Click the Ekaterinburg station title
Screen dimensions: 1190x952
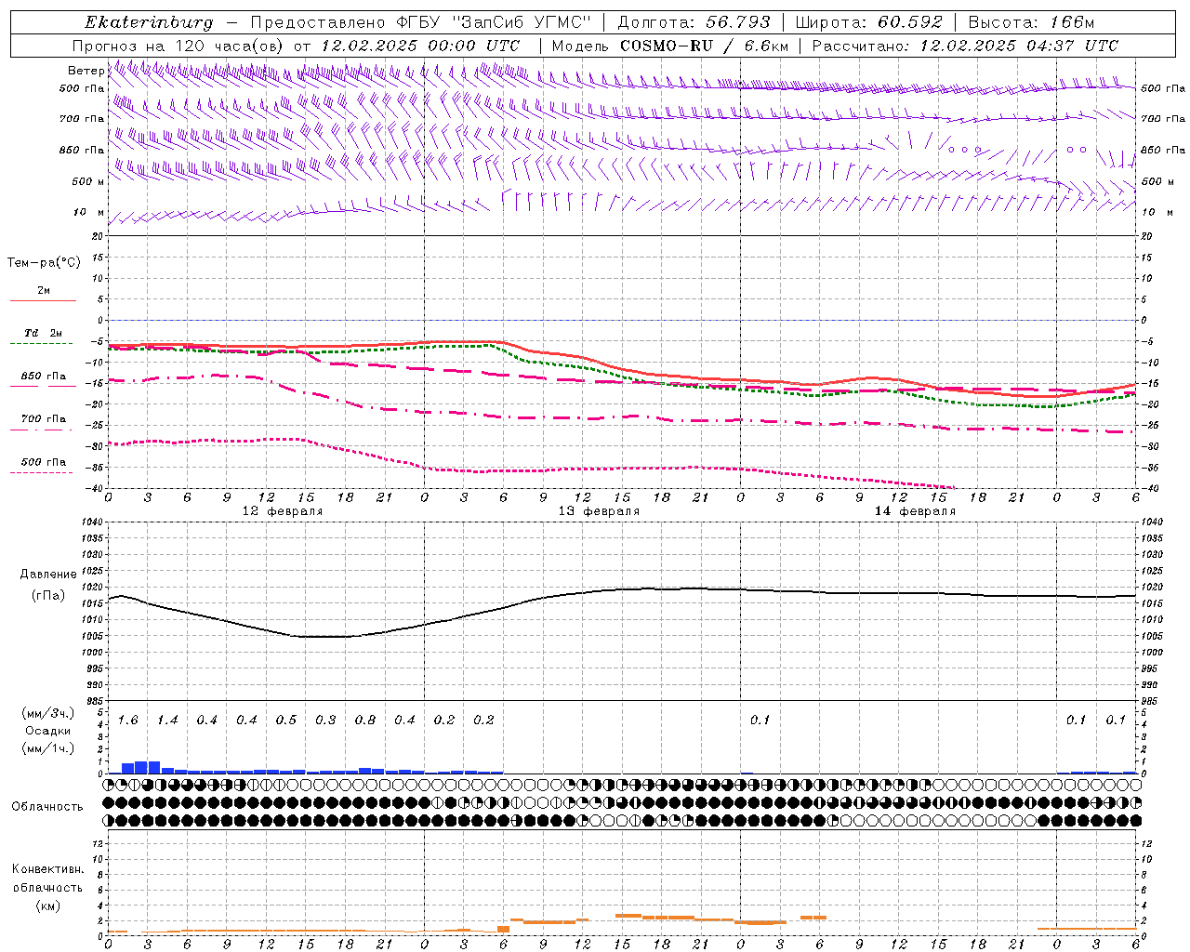pos(149,22)
